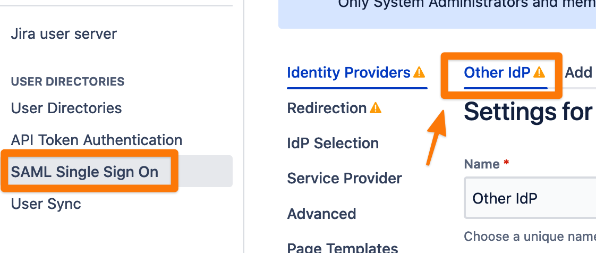Click the Add tab beside Other IdP
Image resolution: width=596 pixels, height=253 pixels.
579,72
